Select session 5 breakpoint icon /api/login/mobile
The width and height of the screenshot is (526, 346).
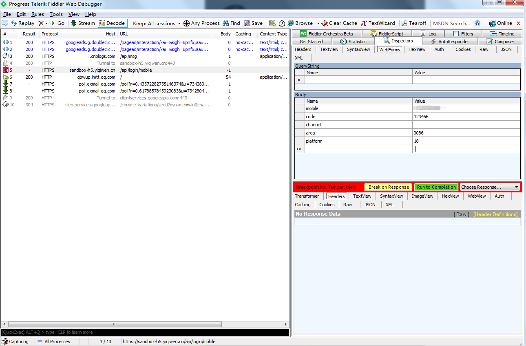(x=6, y=70)
